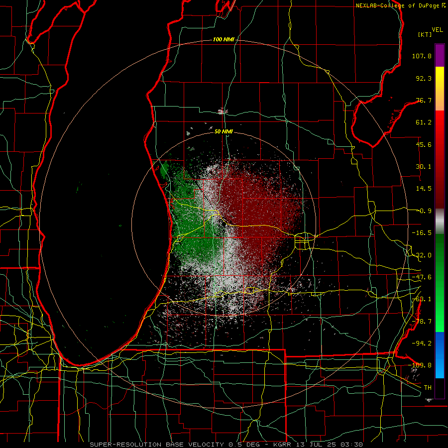
Task: Click the 107.8 legend value
Action: coord(422,56)
